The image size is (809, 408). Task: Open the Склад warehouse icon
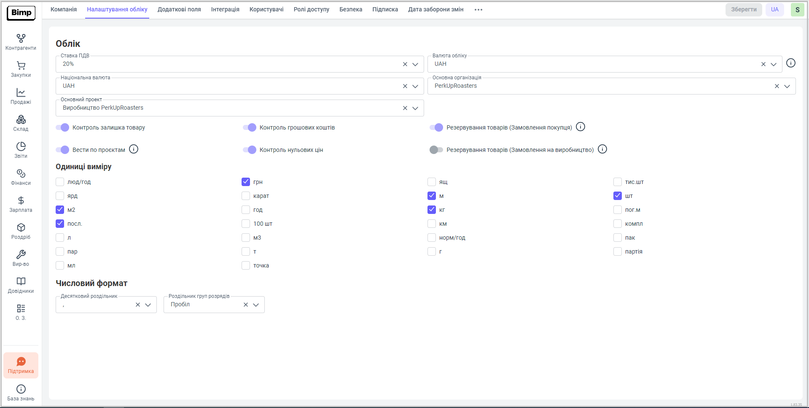pyautogui.click(x=21, y=123)
